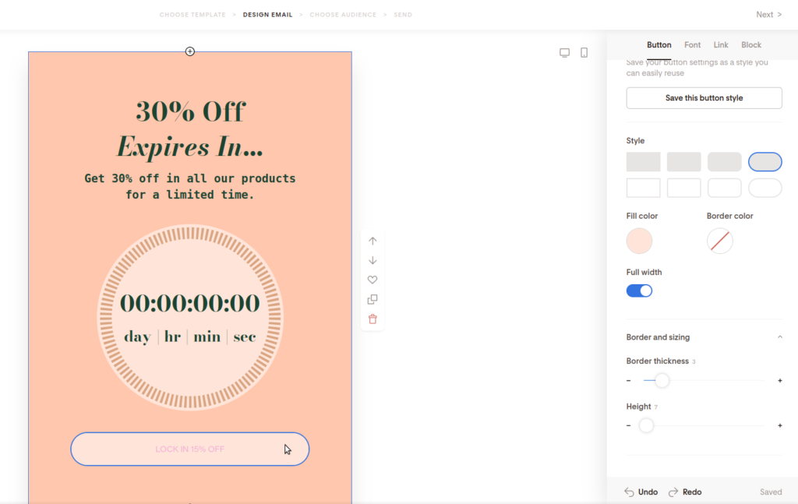This screenshot has width=798, height=504.
Task: Select filled square-corner button style
Action: 643,162
